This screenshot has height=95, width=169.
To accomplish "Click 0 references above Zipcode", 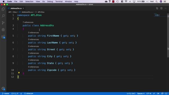I will coord(34,67).
